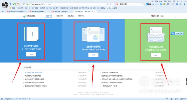This screenshot has height=100, width=187.
Task: Click the download arrow toolbar icon
Action: (x=185, y=4)
